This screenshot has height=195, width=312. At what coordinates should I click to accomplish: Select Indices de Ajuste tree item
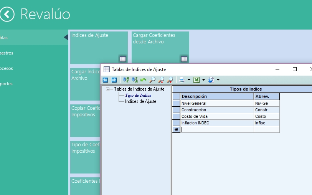click(140, 101)
